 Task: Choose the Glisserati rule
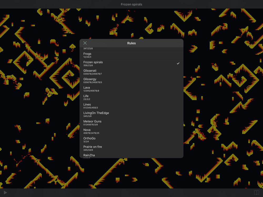(131, 72)
